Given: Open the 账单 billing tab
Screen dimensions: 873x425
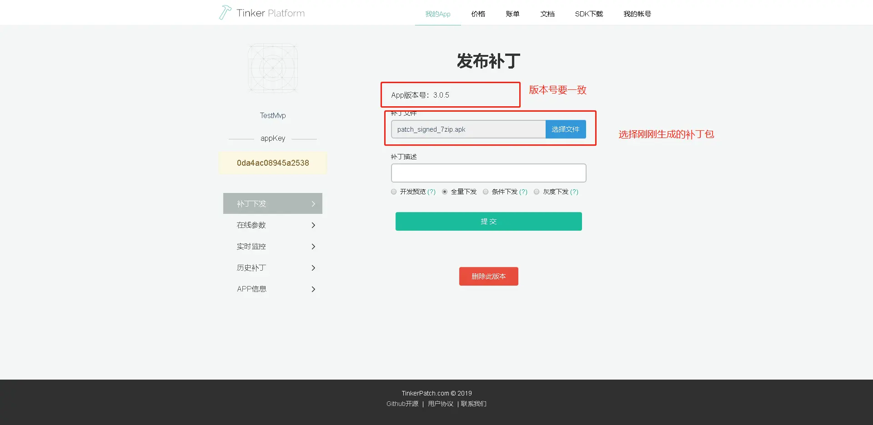Looking at the screenshot, I should tap(513, 14).
